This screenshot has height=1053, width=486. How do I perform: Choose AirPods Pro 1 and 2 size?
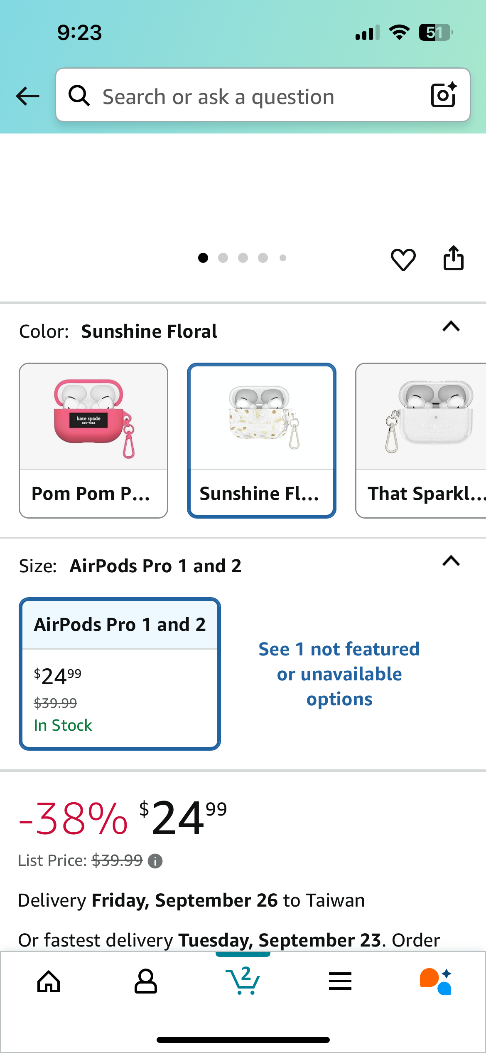[x=120, y=674]
